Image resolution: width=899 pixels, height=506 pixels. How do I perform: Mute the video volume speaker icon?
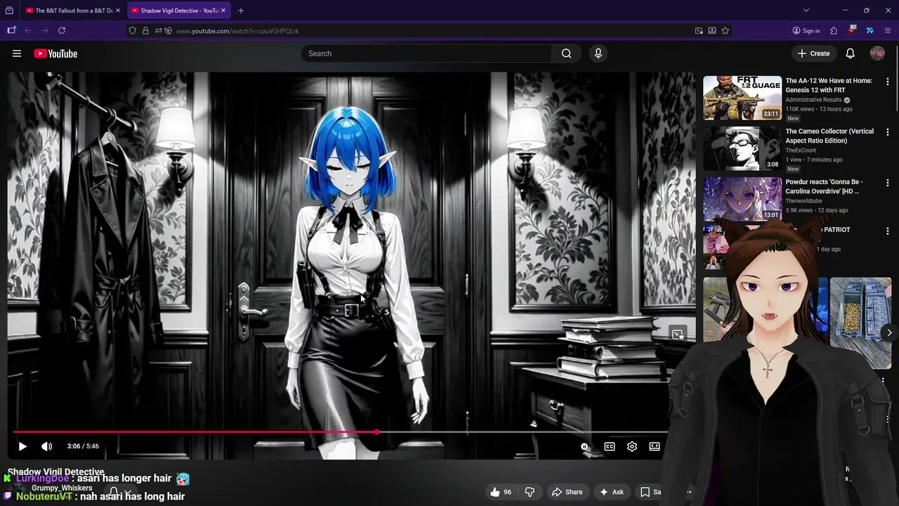46,446
